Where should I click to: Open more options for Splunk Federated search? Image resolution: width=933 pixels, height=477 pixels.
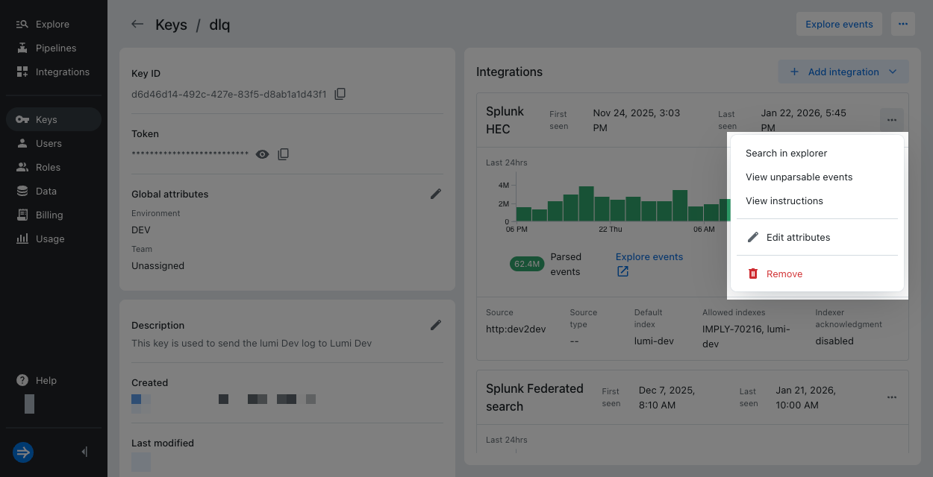(891, 397)
